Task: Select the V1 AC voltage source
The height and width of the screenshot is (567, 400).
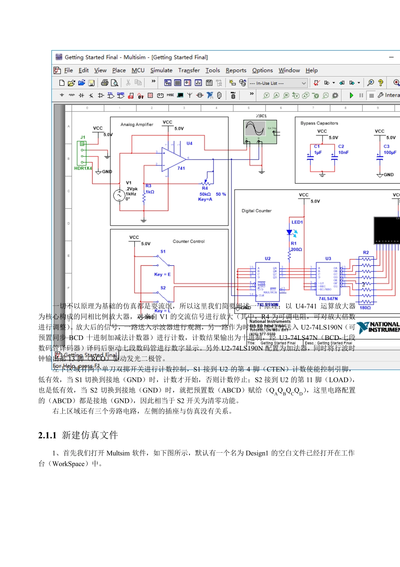Action: (120, 195)
